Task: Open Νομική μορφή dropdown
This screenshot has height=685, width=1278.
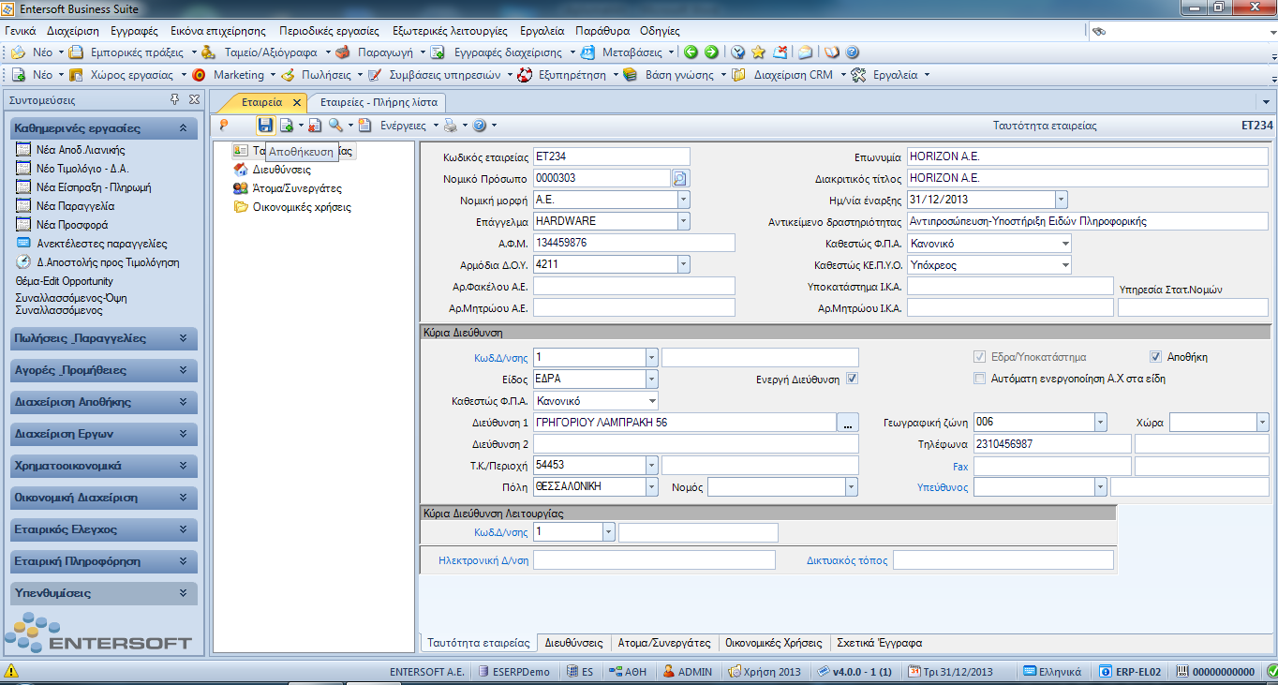Action: (x=683, y=200)
